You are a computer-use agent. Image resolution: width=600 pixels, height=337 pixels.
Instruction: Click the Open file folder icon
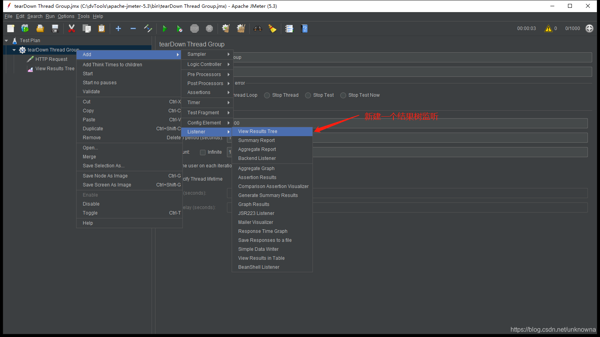40,28
